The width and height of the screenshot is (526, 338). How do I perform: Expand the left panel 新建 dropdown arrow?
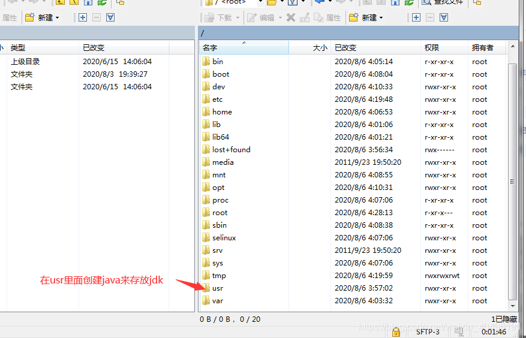point(57,18)
